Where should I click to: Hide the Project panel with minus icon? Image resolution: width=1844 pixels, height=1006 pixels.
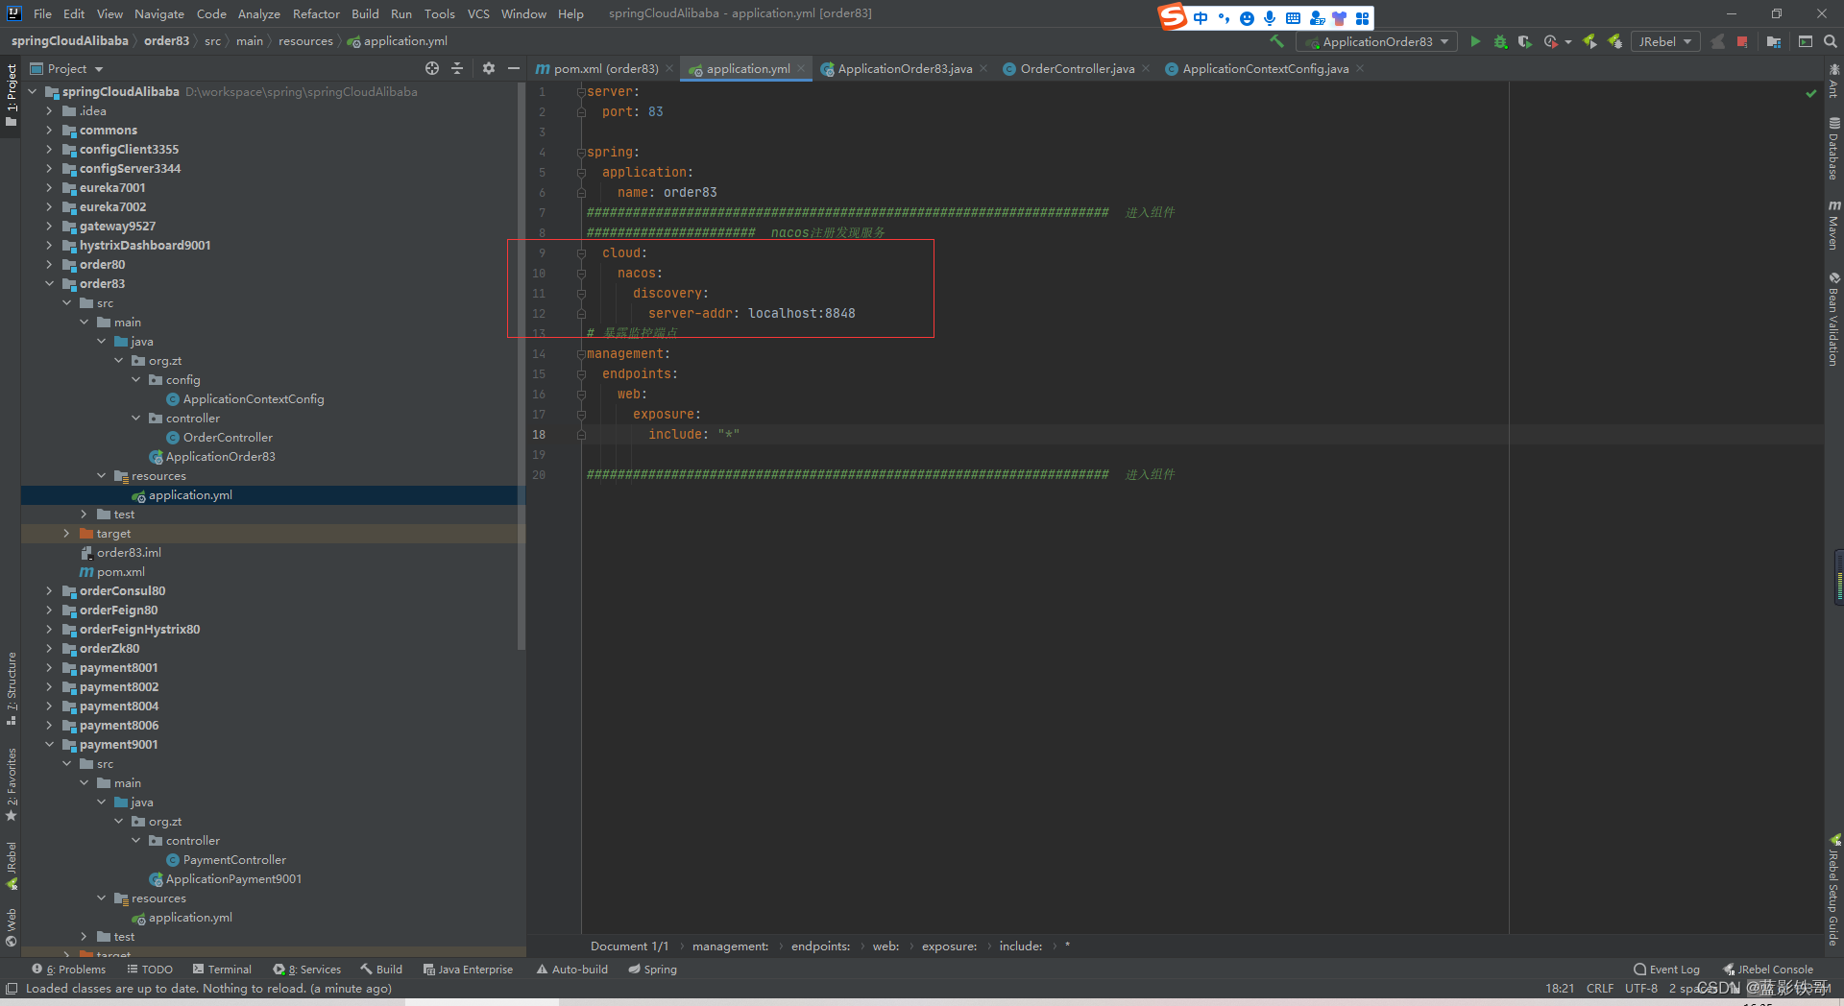click(x=514, y=68)
